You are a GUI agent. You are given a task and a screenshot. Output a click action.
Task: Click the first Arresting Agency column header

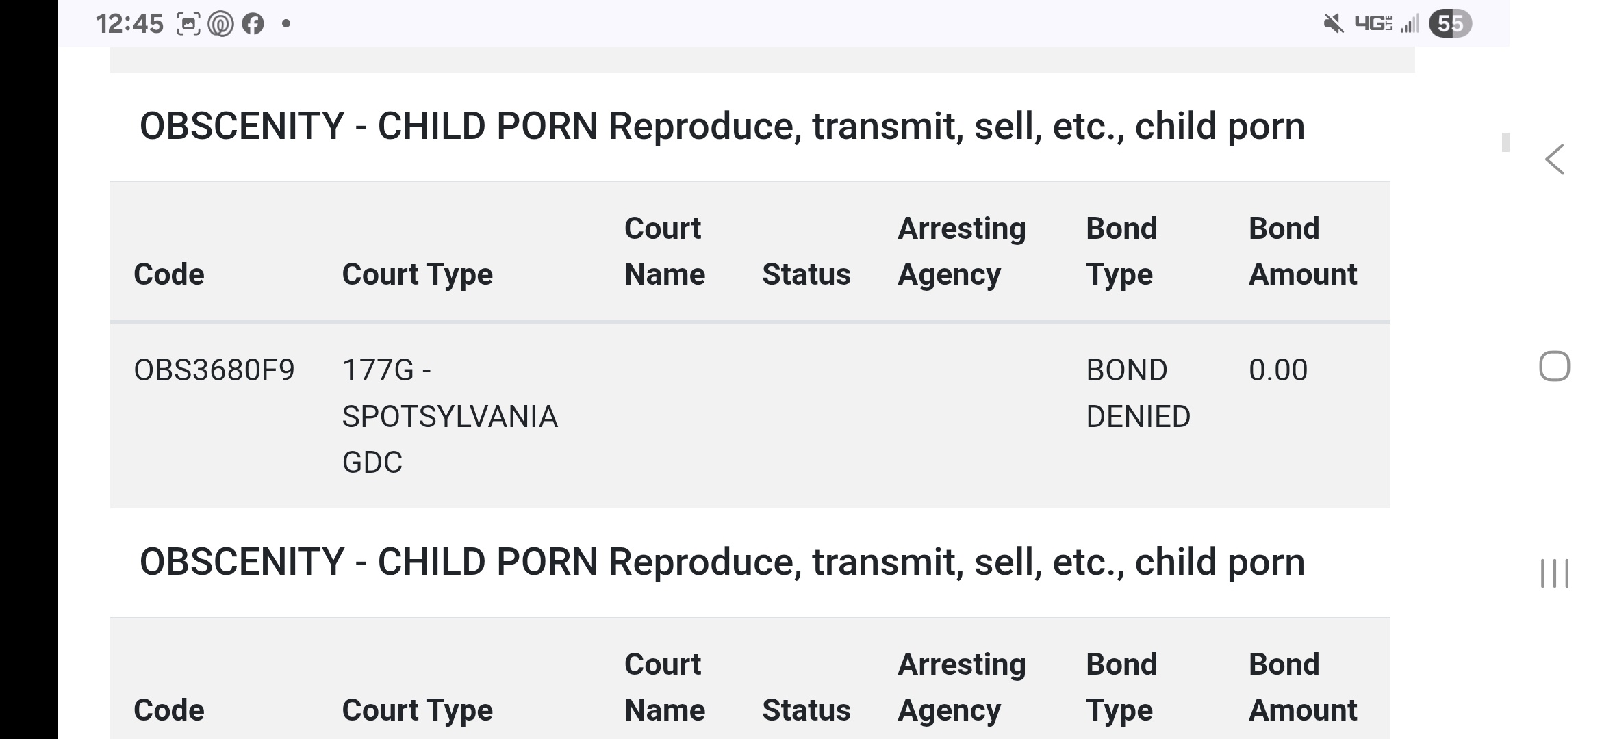[961, 251]
